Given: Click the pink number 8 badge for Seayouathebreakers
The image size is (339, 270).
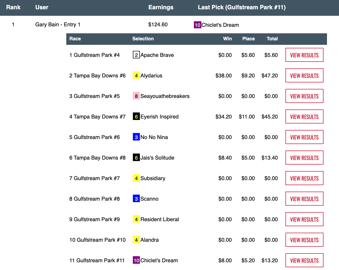Looking at the screenshot, I should coord(136,96).
